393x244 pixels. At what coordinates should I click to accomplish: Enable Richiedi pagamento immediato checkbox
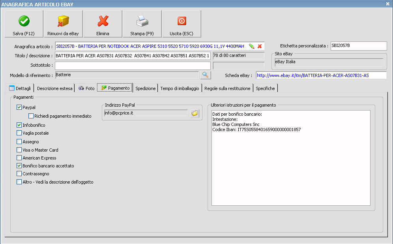pyautogui.click(x=31, y=116)
